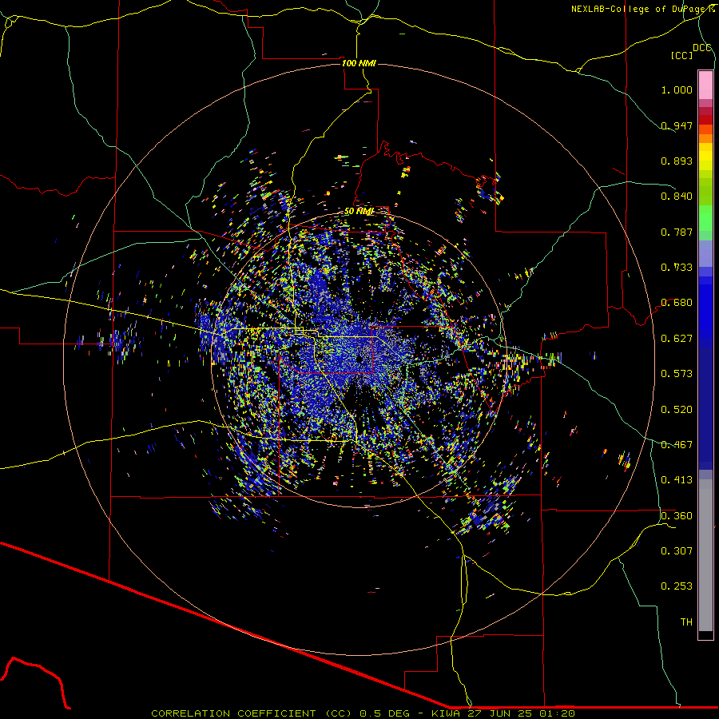Image resolution: width=719 pixels, height=719 pixels.
Task: Click the 100 NMI range ring label
Action: [359, 63]
